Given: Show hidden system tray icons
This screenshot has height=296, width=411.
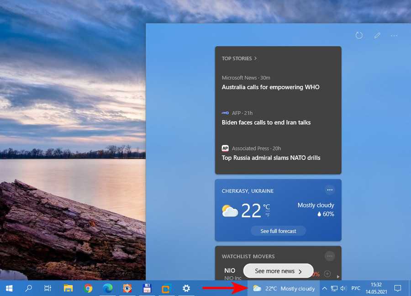Looking at the screenshot, I should [324, 288].
